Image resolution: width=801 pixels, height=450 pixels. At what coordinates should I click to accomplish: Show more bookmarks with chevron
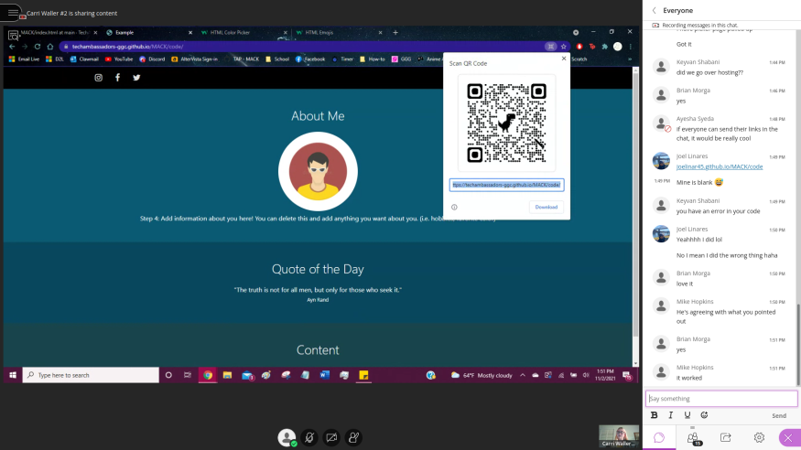pyautogui.click(x=630, y=59)
